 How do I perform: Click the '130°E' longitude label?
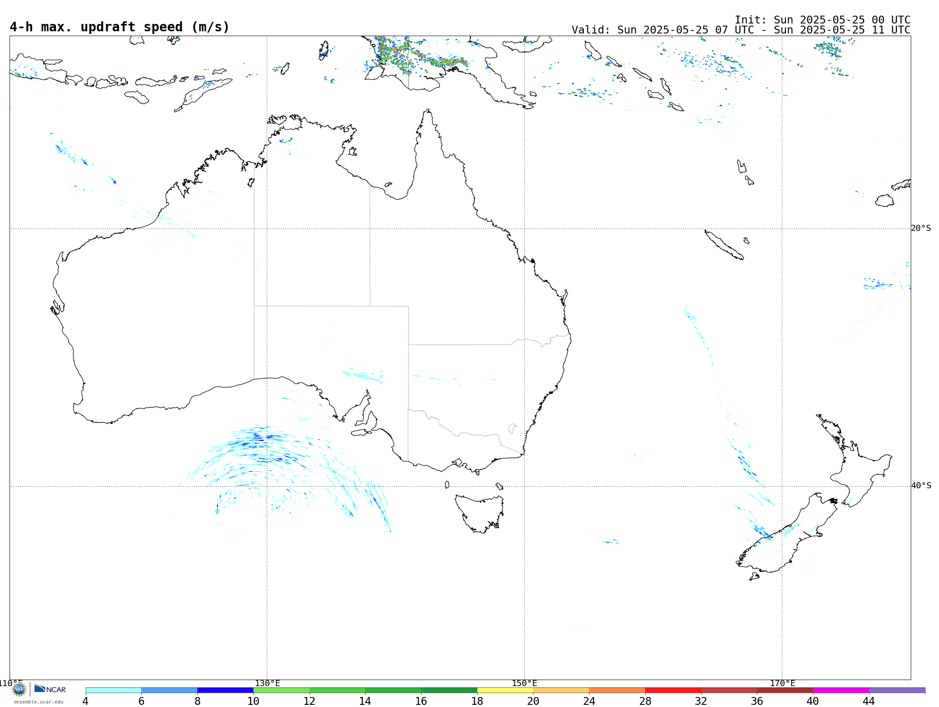tap(267, 684)
